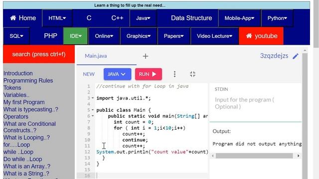Open the while ..Loop link
Viewport: 319px width, 179px height.
click(x=18, y=152)
